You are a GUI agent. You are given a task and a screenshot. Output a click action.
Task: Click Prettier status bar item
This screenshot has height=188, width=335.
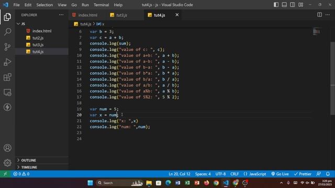pos(303,174)
